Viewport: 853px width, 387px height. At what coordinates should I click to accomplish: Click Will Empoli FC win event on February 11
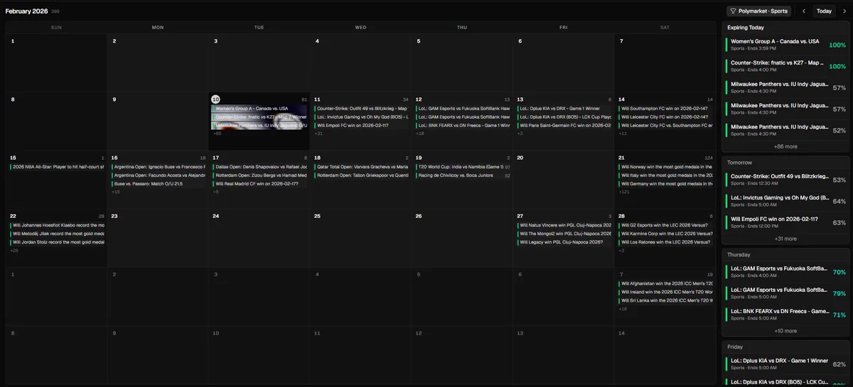click(x=361, y=125)
